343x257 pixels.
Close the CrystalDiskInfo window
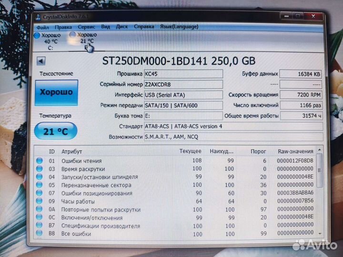313,16
